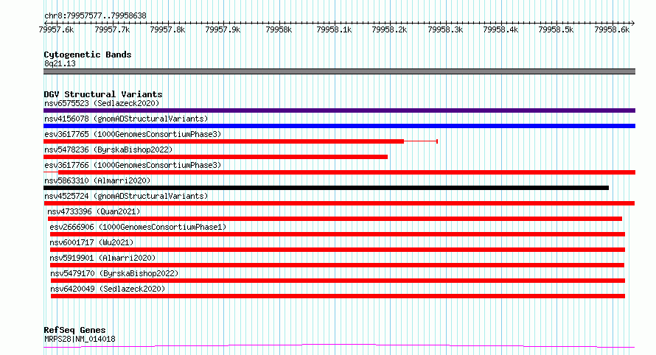Open esv3617765 (1000GenomesConsortiumPhase3) label

[133, 134]
